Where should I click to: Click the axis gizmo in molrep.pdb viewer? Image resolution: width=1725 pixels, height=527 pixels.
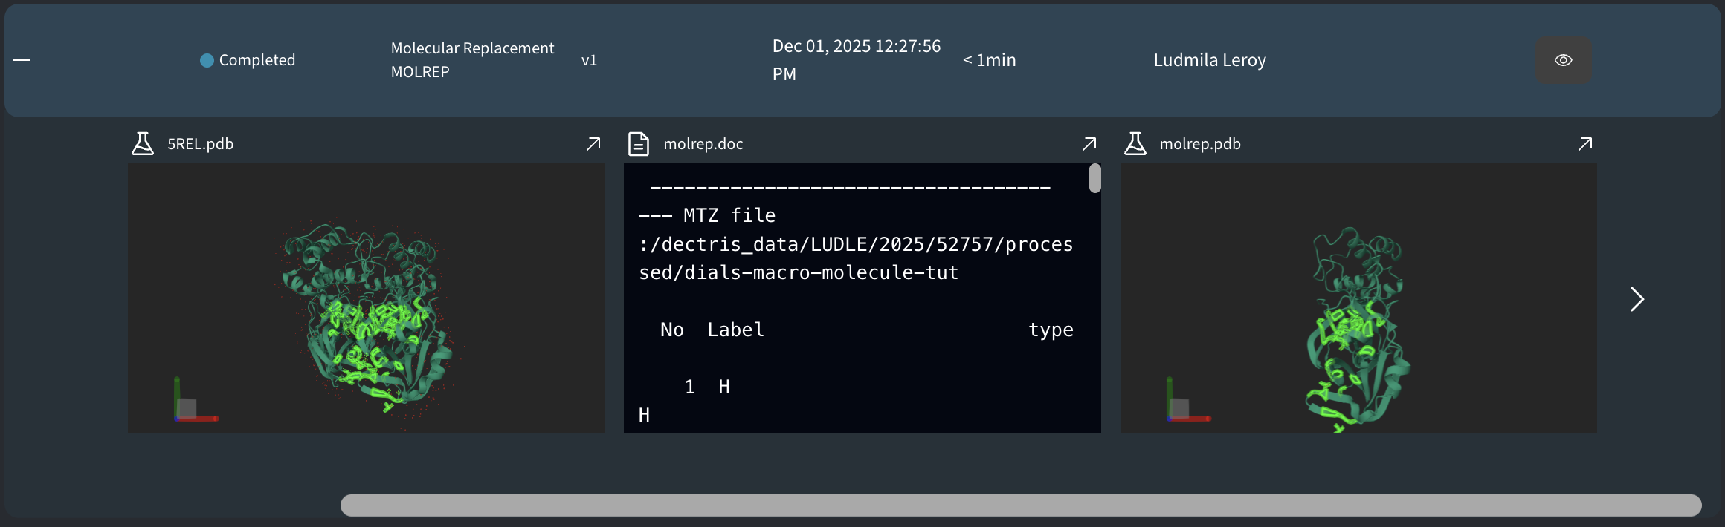(1183, 405)
